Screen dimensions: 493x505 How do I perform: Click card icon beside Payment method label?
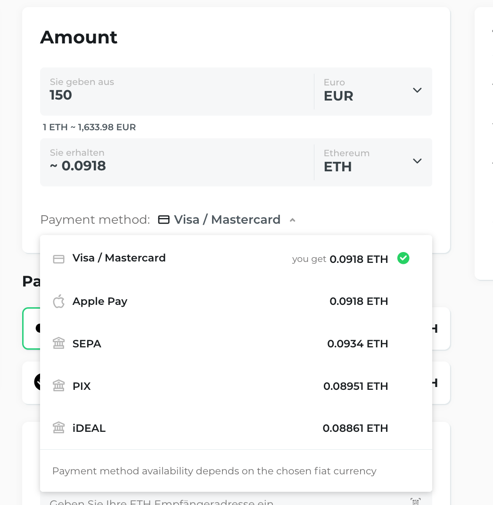[x=164, y=220]
